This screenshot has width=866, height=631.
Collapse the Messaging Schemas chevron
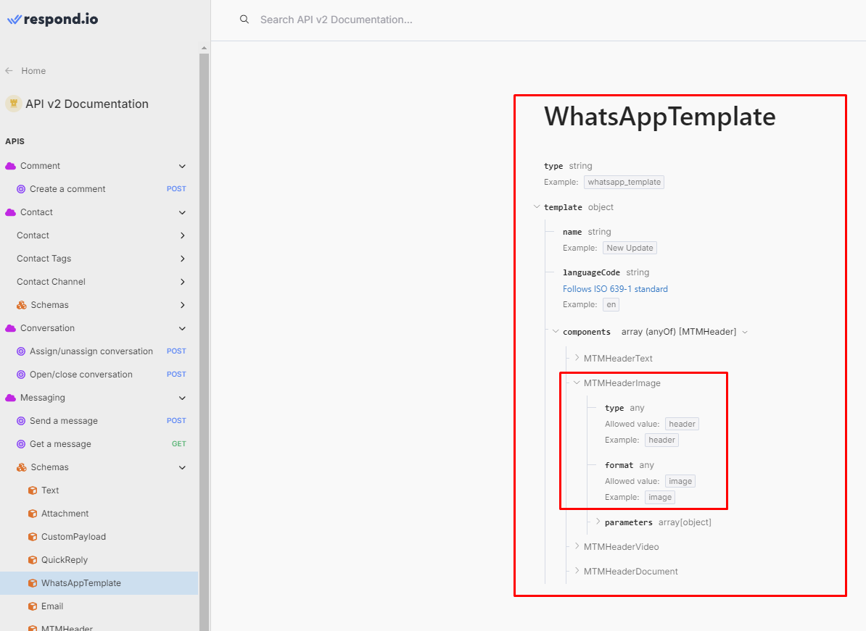click(x=182, y=467)
